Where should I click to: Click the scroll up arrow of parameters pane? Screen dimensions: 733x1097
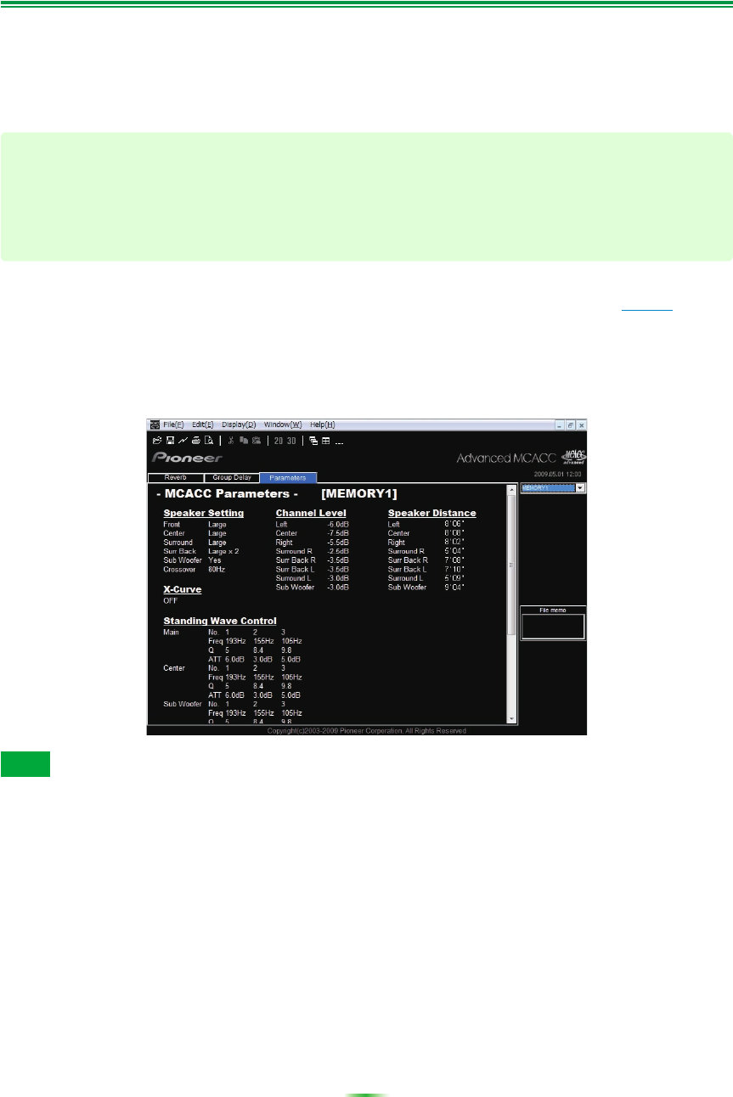click(x=511, y=490)
